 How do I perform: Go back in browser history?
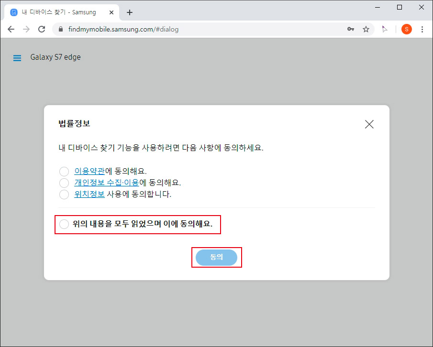[x=11, y=29]
